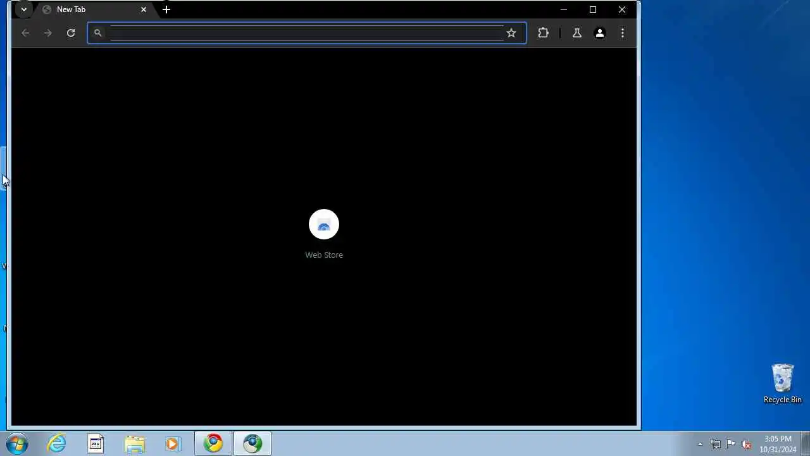
Task: Open the File Explorer taskbar folder
Action: (x=135, y=443)
